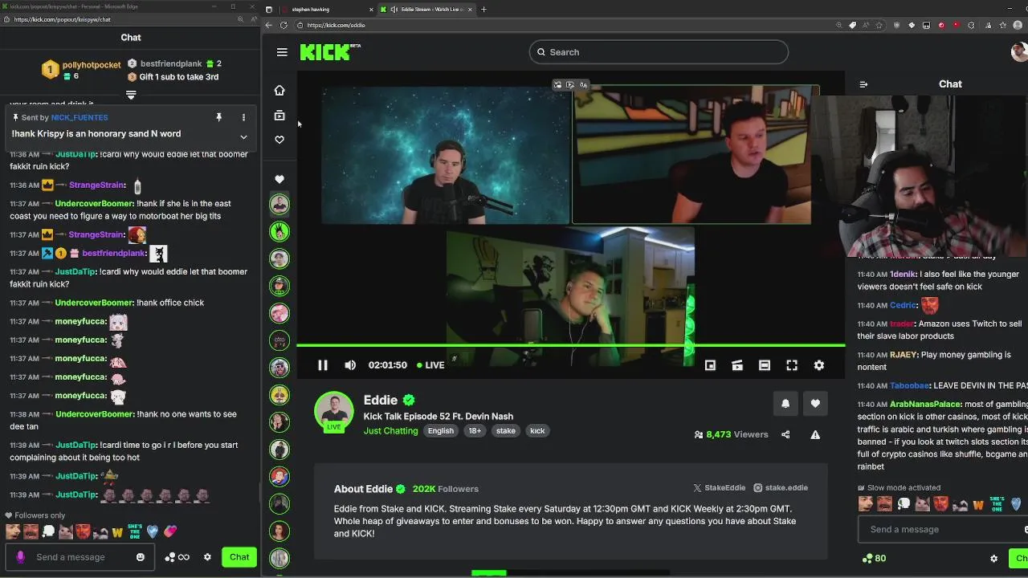Toggle theater mode on the player
1028x578 pixels.
click(765, 365)
